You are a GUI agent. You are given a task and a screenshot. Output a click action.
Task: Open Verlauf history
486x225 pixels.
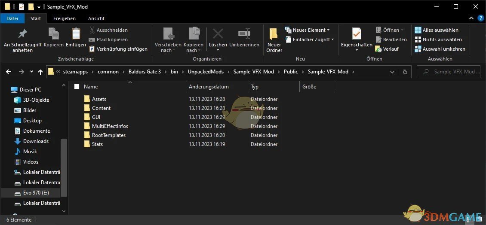387,49
